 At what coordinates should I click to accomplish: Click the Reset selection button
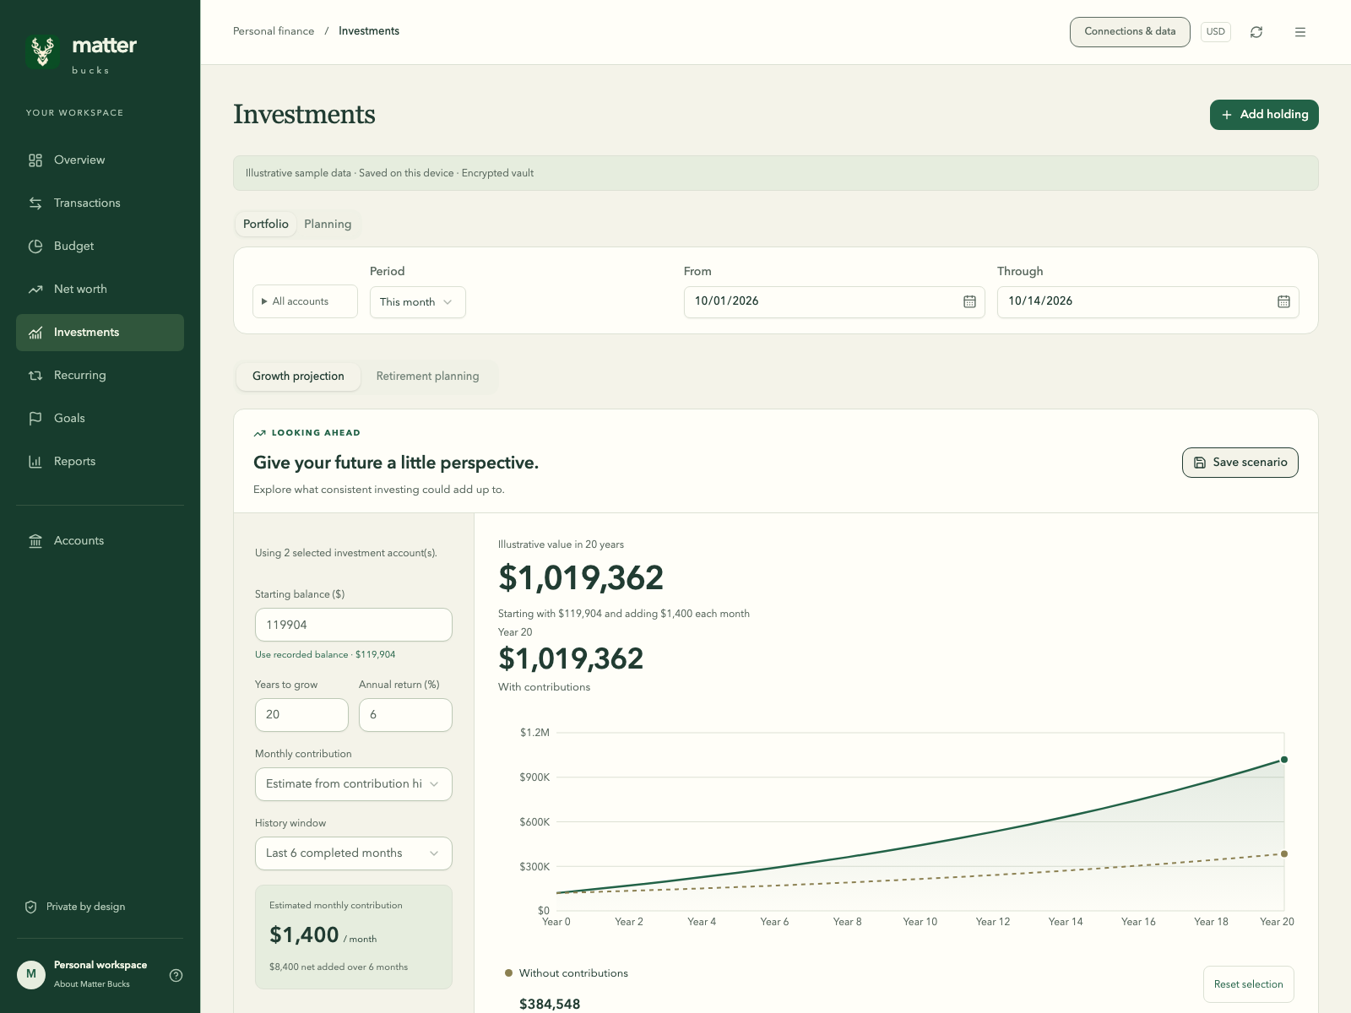click(x=1248, y=984)
